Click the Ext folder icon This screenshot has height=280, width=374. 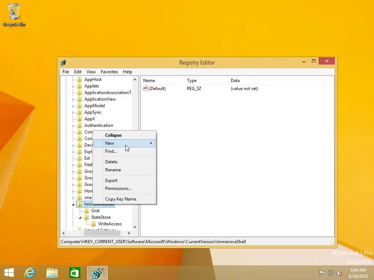pos(80,158)
